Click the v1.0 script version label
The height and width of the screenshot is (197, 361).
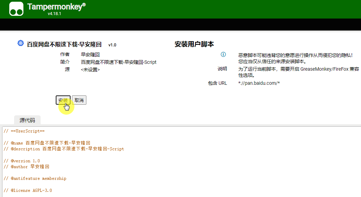pyautogui.click(x=112, y=45)
